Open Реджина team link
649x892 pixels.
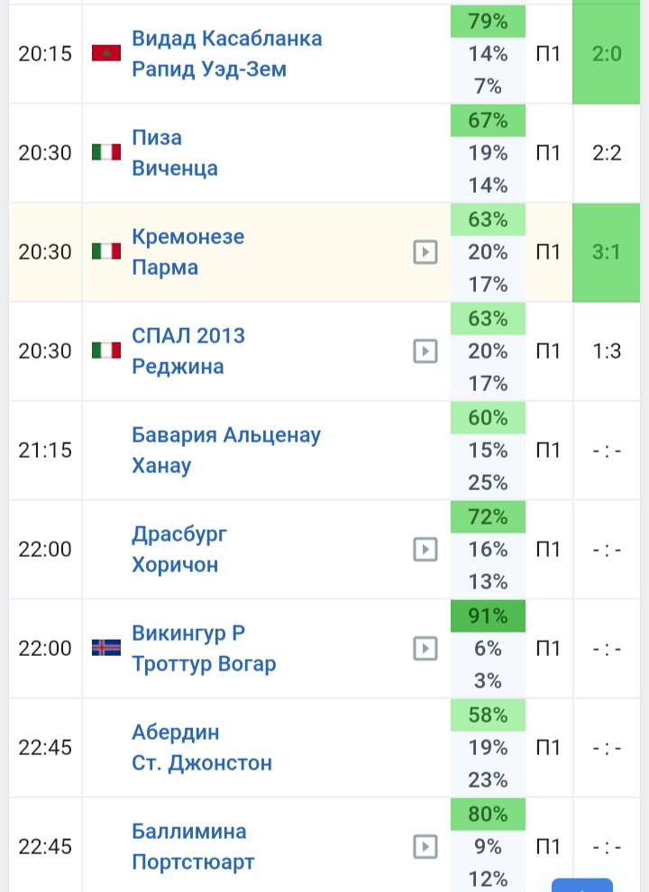click(178, 367)
